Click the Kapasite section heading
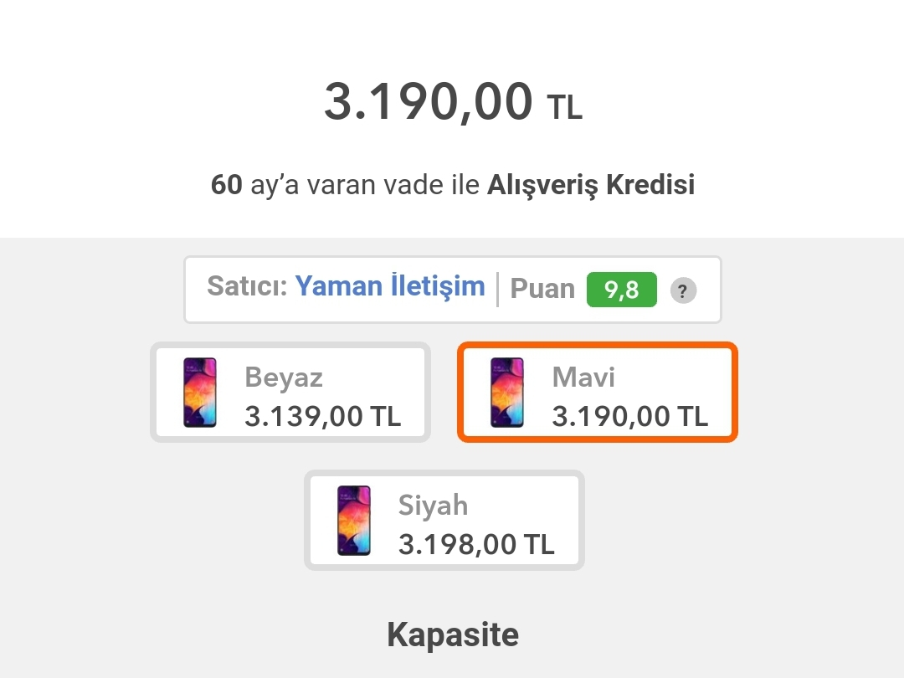This screenshot has width=904, height=678. click(x=453, y=634)
